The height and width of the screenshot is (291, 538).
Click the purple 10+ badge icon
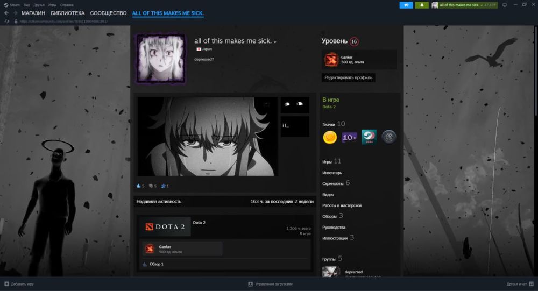tap(349, 137)
